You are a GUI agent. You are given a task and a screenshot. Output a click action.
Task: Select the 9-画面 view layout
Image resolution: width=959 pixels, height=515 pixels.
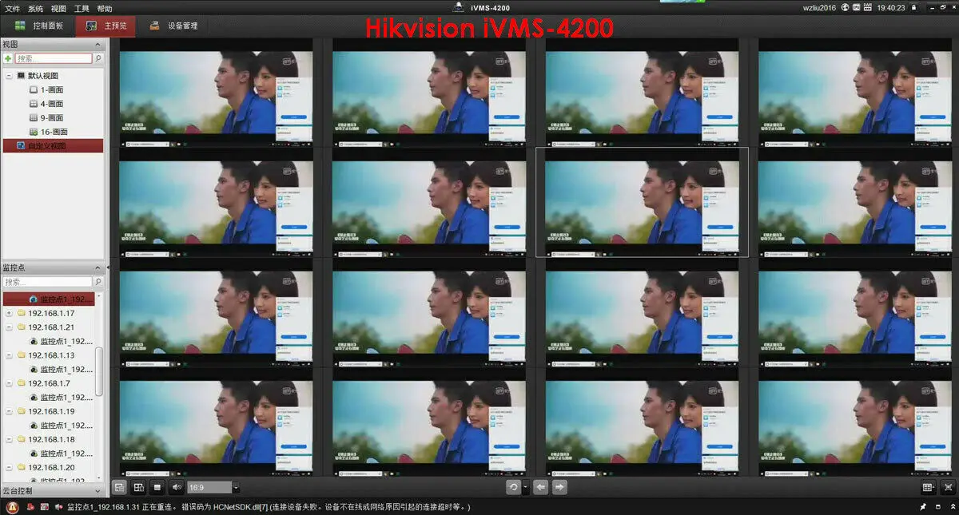tap(46, 117)
